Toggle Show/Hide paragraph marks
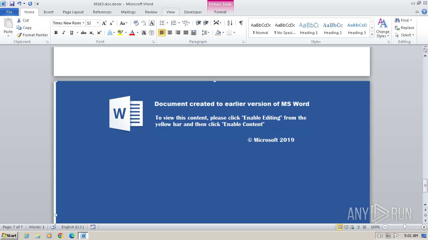The height and width of the screenshot is (240, 428). tap(241, 23)
